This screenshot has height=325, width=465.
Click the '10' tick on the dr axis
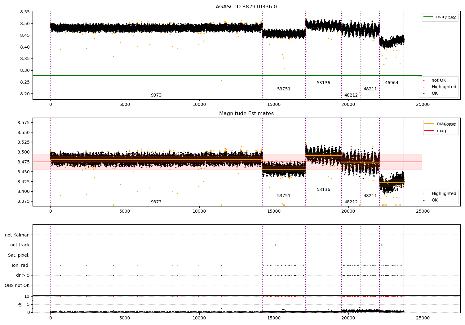click(x=27, y=296)
